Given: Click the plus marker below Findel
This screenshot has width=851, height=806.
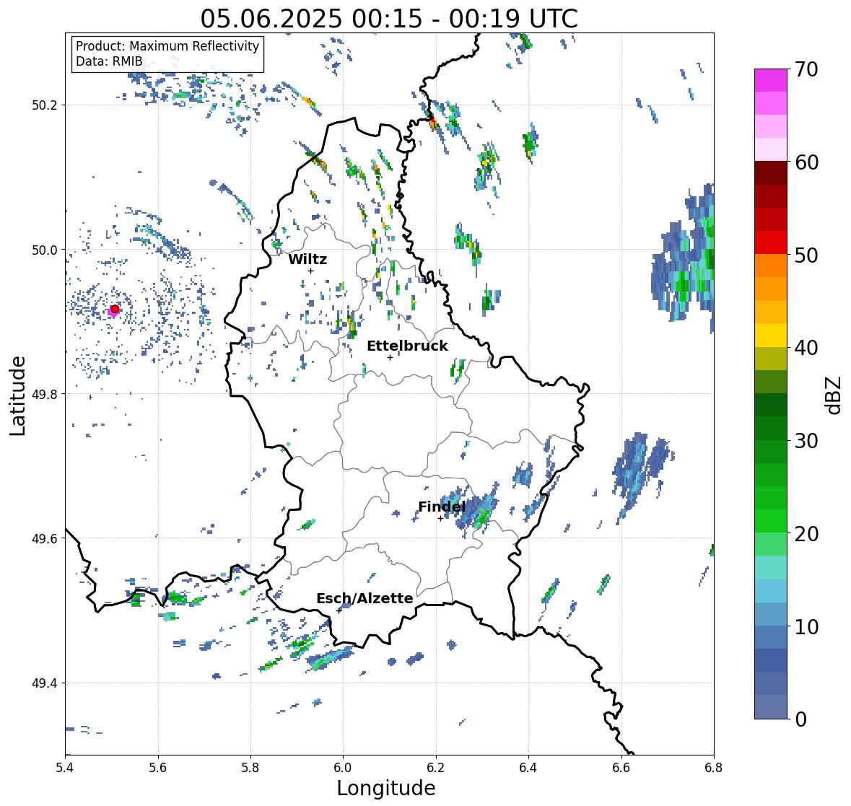Looking at the screenshot, I should pyautogui.click(x=440, y=519).
